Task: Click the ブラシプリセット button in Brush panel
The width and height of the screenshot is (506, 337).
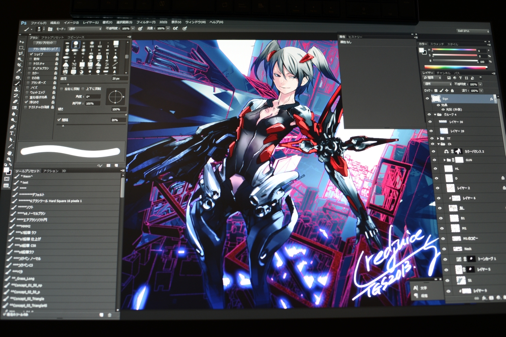Action: pyautogui.click(x=45, y=42)
